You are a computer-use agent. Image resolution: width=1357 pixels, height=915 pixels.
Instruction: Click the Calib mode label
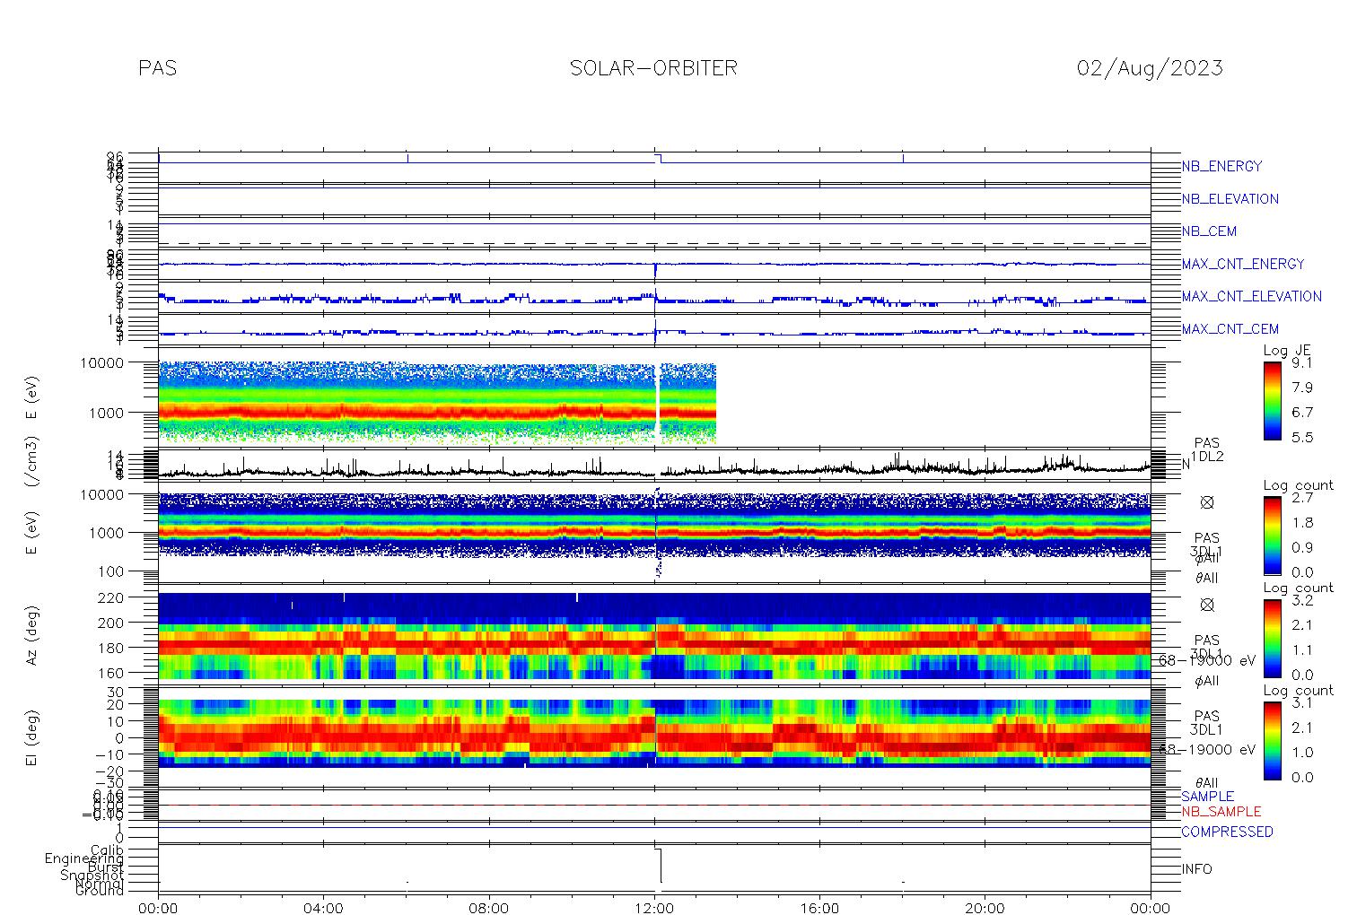tap(107, 850)
